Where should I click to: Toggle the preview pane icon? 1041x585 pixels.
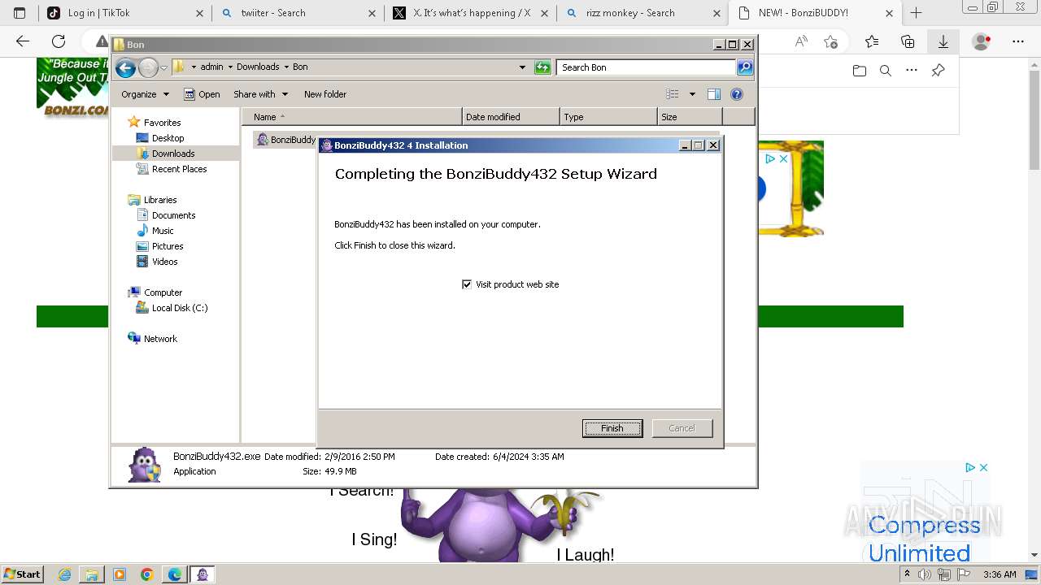coord(714,94)
